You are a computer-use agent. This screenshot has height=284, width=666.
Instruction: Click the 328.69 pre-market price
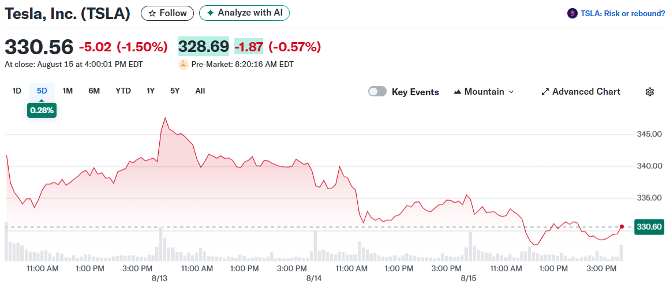pos(204,46)
